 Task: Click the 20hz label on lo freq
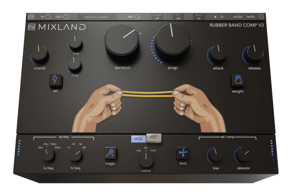pyautogui.click(x=41, y=147)
